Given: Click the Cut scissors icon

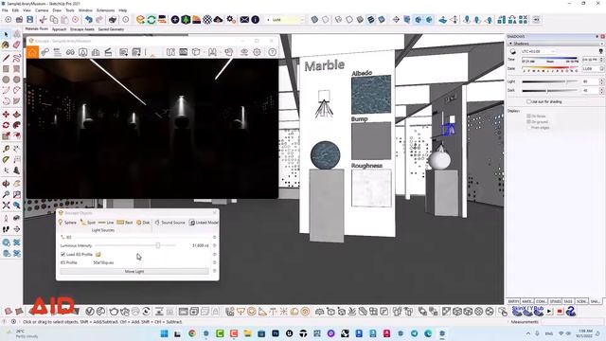Looking at the screenshot, I should pyautogui.click(x=43, y=19).
